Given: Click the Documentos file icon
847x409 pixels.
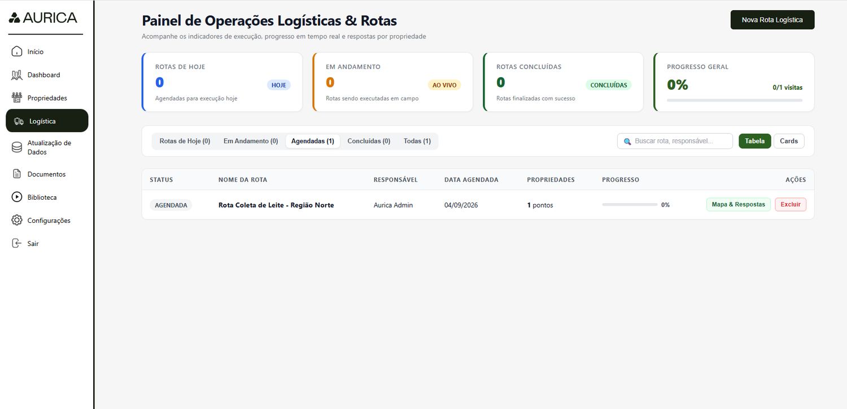Looking at the screenshot, I should point(17,174).
